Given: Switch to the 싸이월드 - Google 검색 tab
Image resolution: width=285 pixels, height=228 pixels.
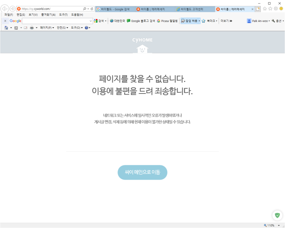Looking at the screenshot, I should click(115, 9).
